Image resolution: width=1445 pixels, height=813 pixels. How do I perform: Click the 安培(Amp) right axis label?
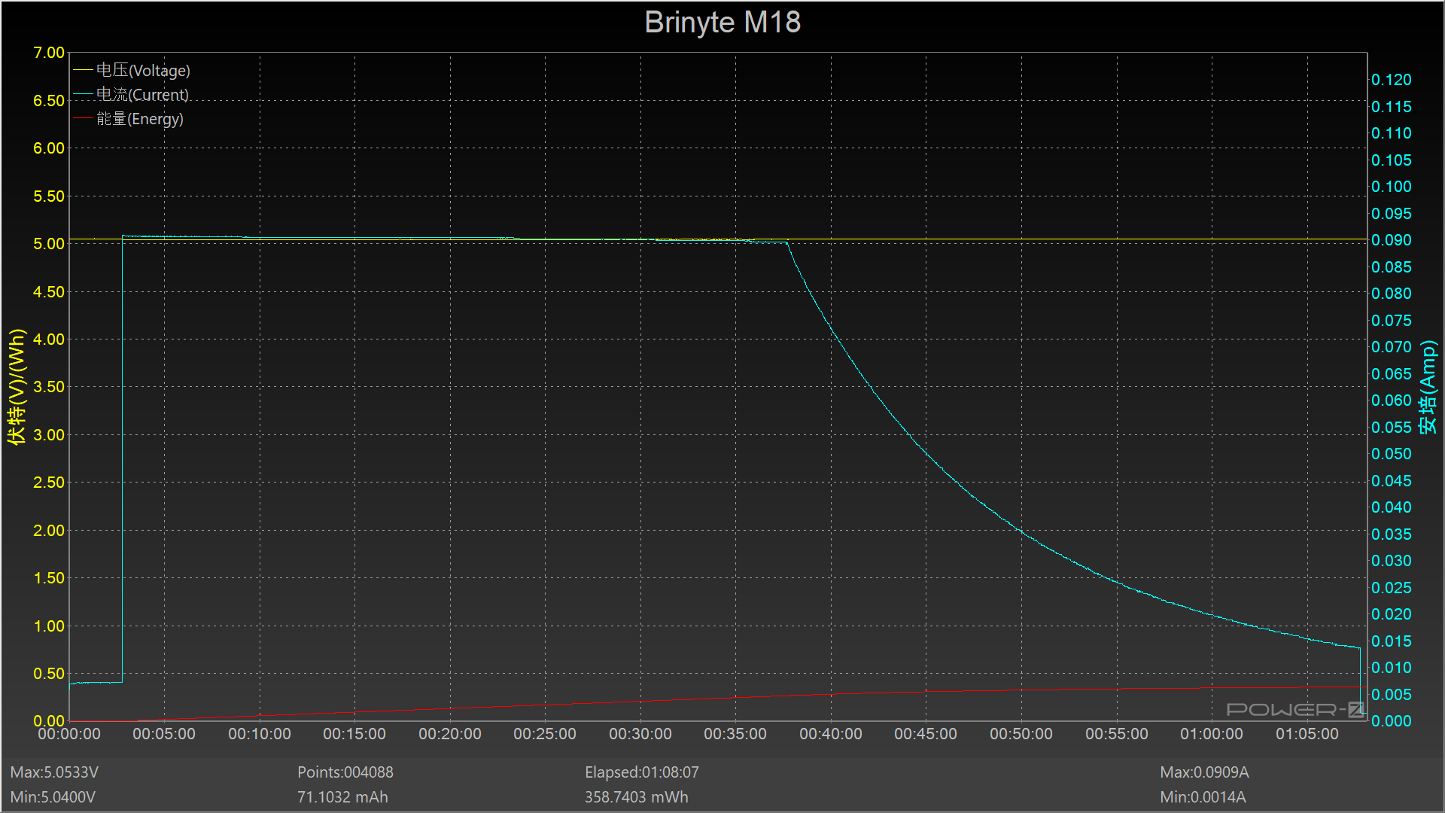point(1428,386)
